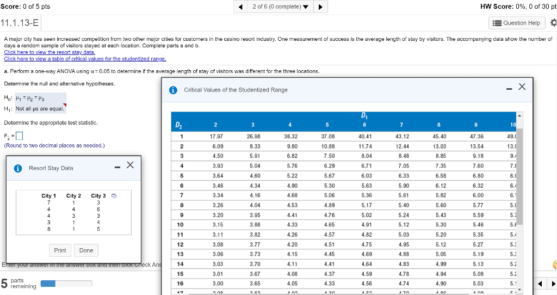Click info icon in Critical Values dialog
Viewport: 557px width, 295px height.
click(x=173, y=90)
